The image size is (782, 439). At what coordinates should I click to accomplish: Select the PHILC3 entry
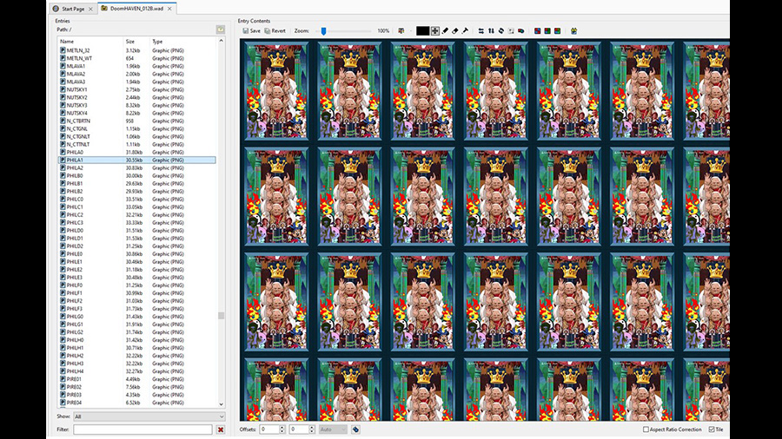[137, 222]
